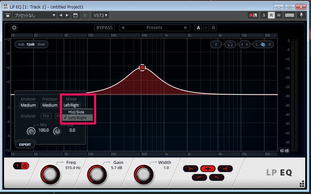
Task: Switch to the B comparison state
Action: pos(213,28)
